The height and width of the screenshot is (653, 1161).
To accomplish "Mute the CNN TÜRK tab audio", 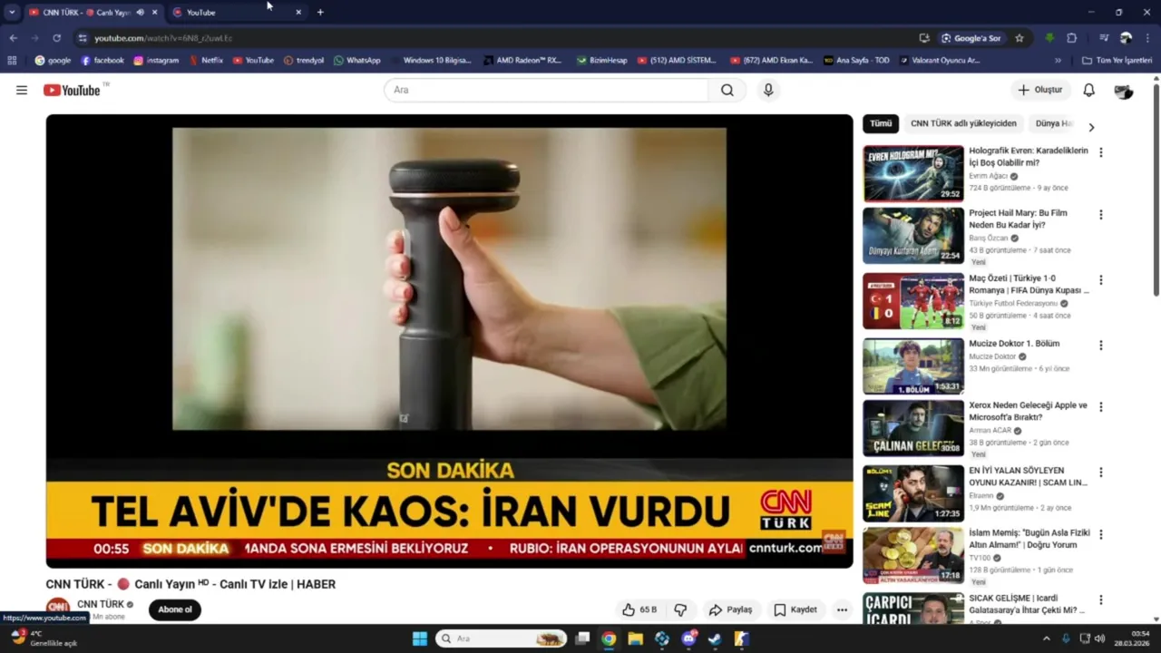I will tap(140, 12).
